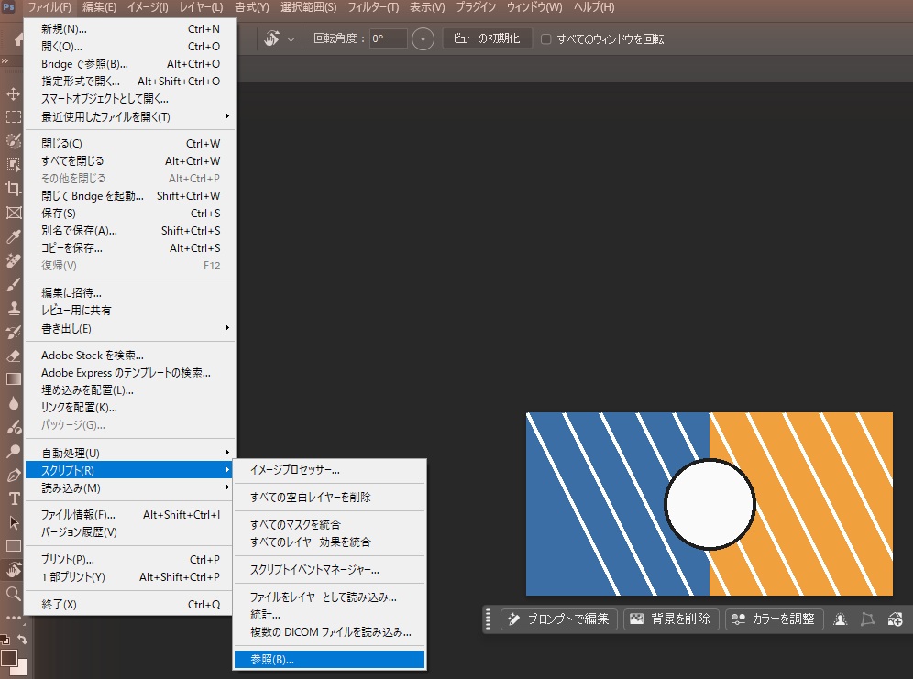Screen dimensions: 913x679
Task: Select the Frame tool
Action: (x=13, y=213)
